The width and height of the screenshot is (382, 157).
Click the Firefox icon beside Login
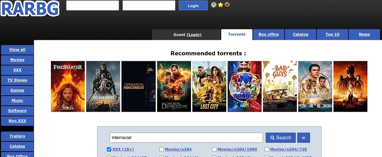coord(227,5)
